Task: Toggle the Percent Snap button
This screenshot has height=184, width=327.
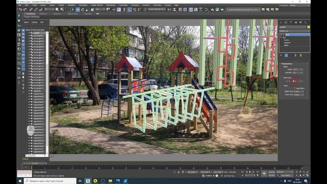Action: pyautogui.click(x=134, y=10)
